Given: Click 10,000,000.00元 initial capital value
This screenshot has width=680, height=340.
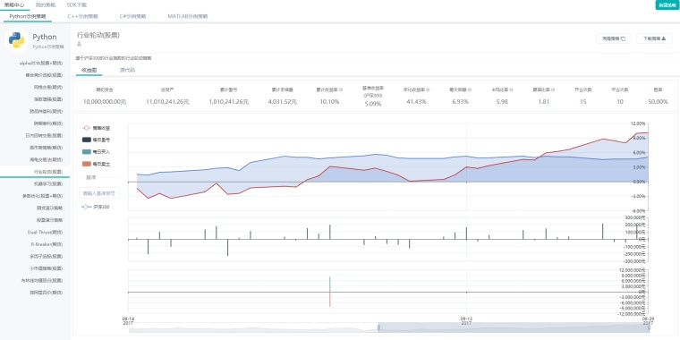Looking at the screenshot, I should (105, 101).
